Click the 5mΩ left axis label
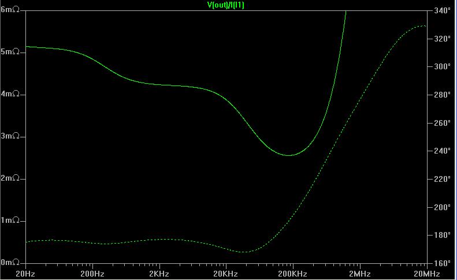 [x=10, y=52]
